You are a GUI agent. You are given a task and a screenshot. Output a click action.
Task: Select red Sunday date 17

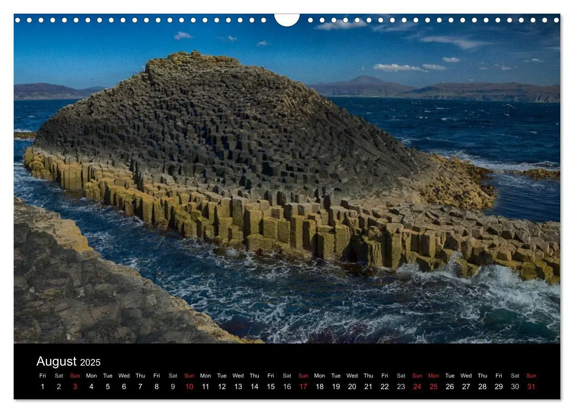point(303,387)
